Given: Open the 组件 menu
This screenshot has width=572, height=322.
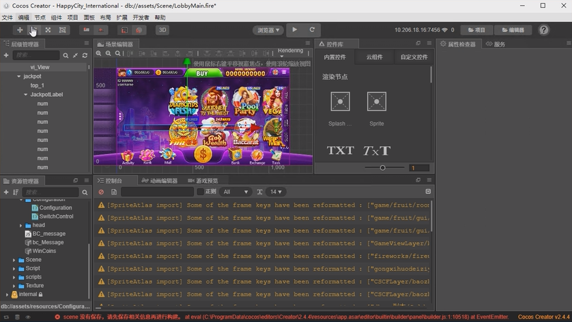Looking at the screenshot, I should point(57,18).
